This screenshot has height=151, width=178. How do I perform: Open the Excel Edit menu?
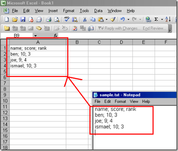point(26,11)
